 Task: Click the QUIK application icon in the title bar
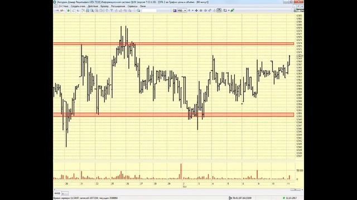click(x=55, y=2)
